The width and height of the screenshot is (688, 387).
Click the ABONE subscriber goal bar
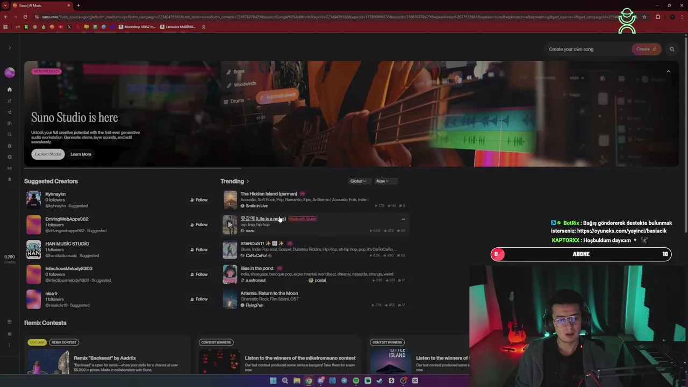click(581, 254)
